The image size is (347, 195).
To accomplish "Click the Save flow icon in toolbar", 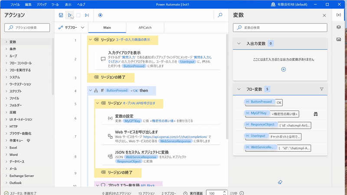I will pos(61,15).
